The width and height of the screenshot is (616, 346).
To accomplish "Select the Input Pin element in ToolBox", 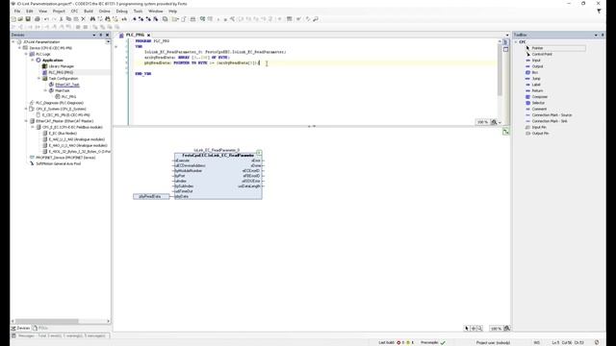I will pyautogui.click(x=539, y=127).
